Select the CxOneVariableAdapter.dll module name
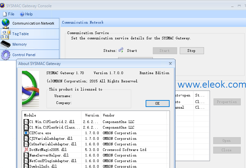This screenshot has width=246, height=168. pos(53,144)
